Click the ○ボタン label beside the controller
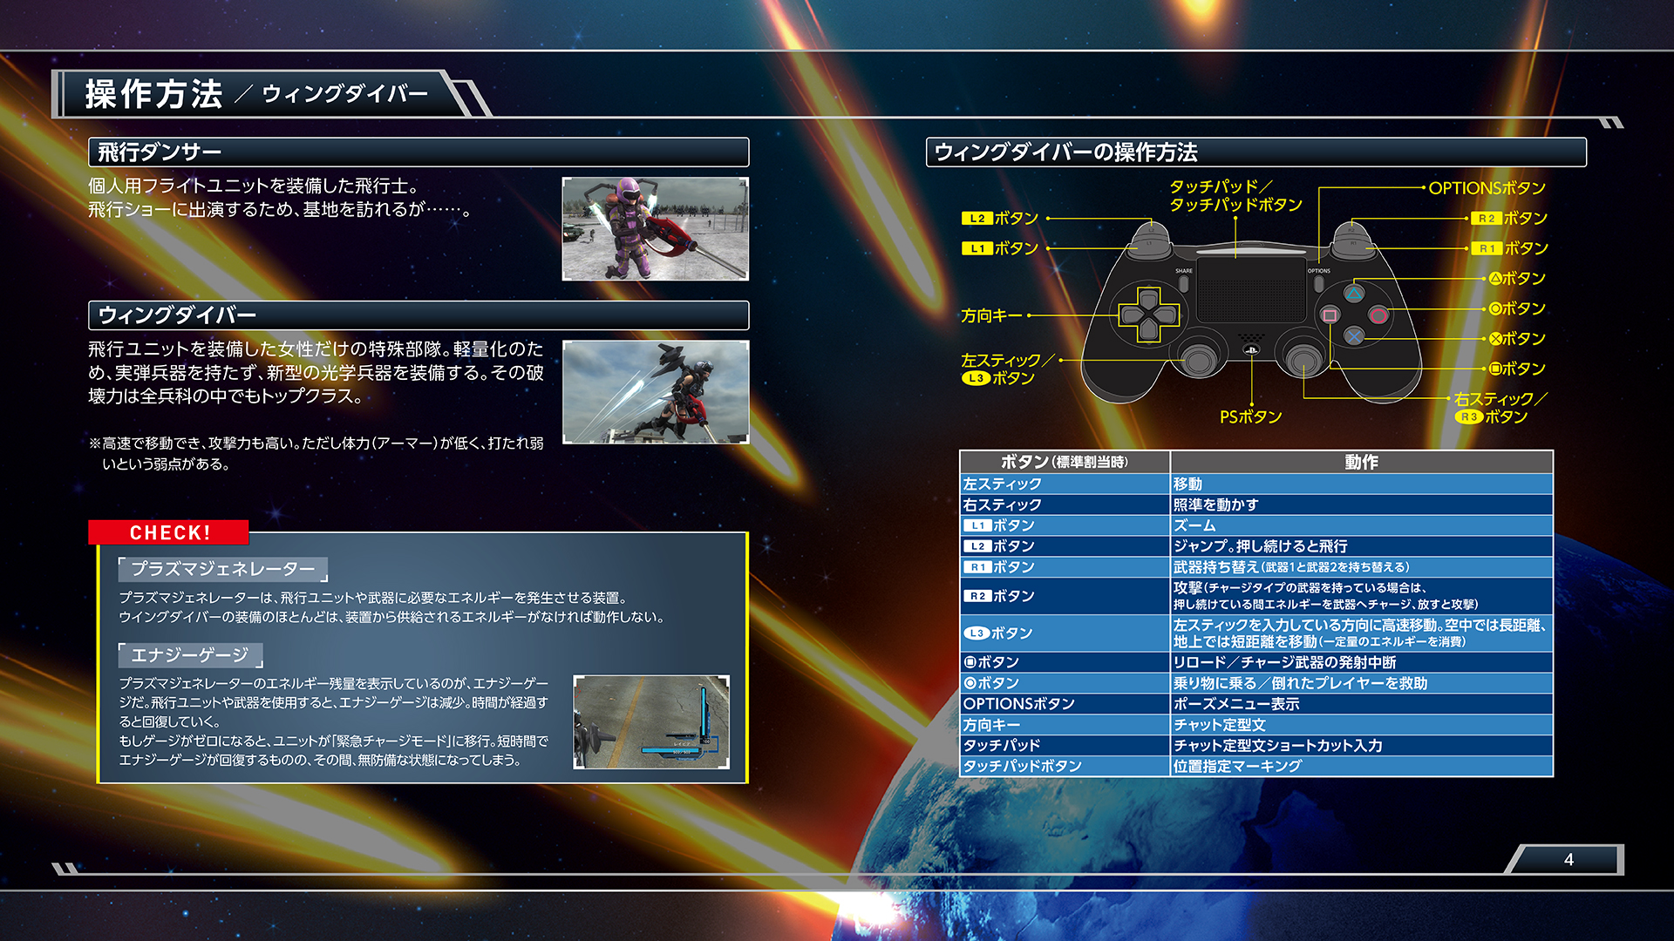Viewport: 1674px width, 941px height. (1517, 308)
